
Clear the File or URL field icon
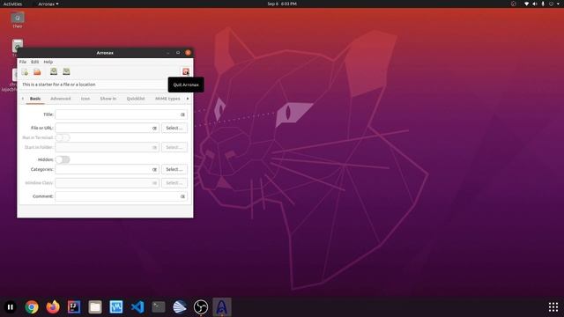click(x=155, y=128)
